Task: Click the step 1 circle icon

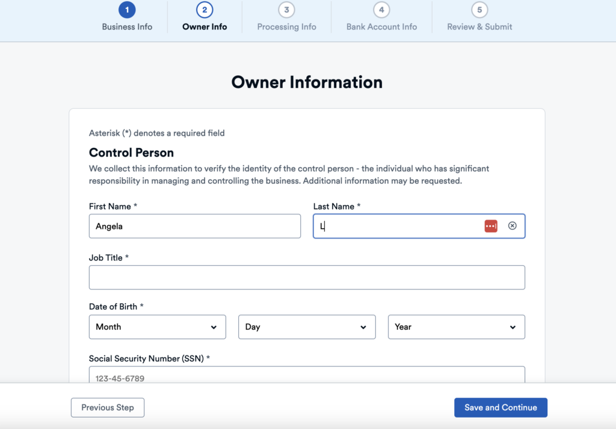Action: tap(127, 10)
